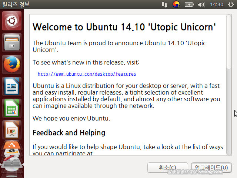The width and height of the screenshot is (237, 178).
Task: Click the 'Feedback and Helping' heading
Action: 69,133
